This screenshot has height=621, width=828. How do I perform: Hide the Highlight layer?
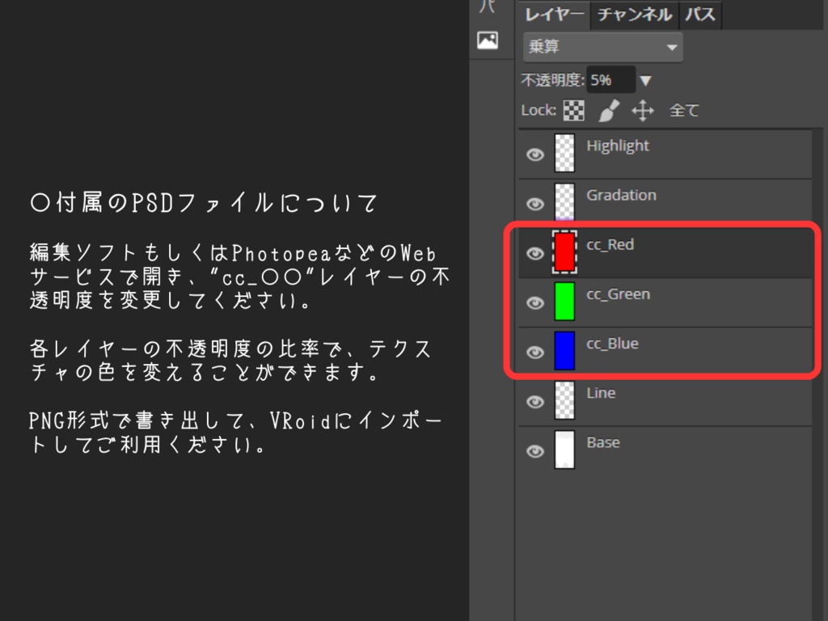click(534, 154)
